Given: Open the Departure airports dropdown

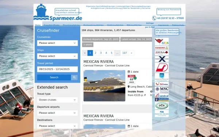Looking at the screenshot, I should click(x=57, y=113).
